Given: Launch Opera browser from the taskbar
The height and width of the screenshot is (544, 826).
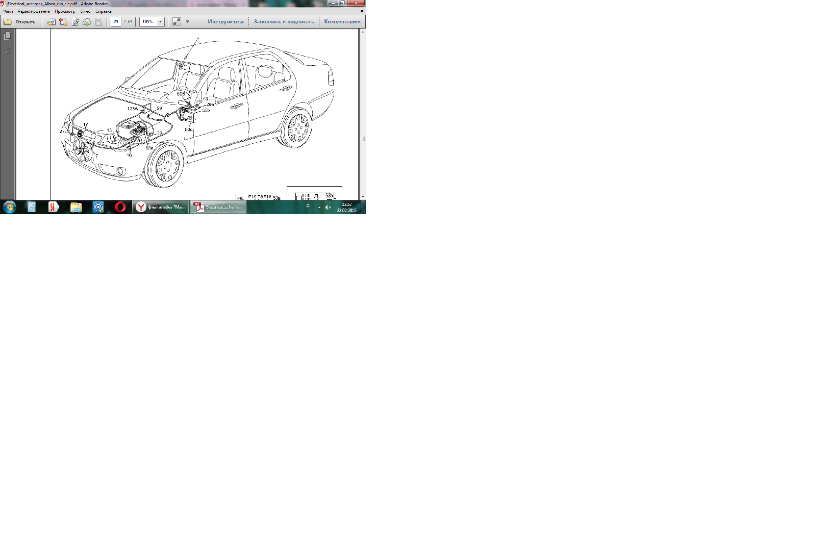Looking at the screenshot, I should click(120, 207).
